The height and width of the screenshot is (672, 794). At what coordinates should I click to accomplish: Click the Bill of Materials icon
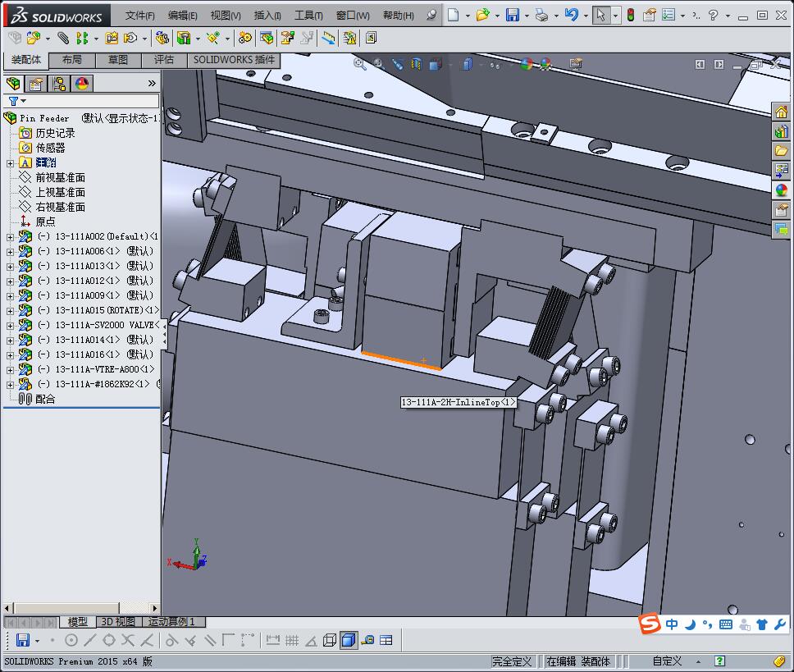[x=267, y=38]
